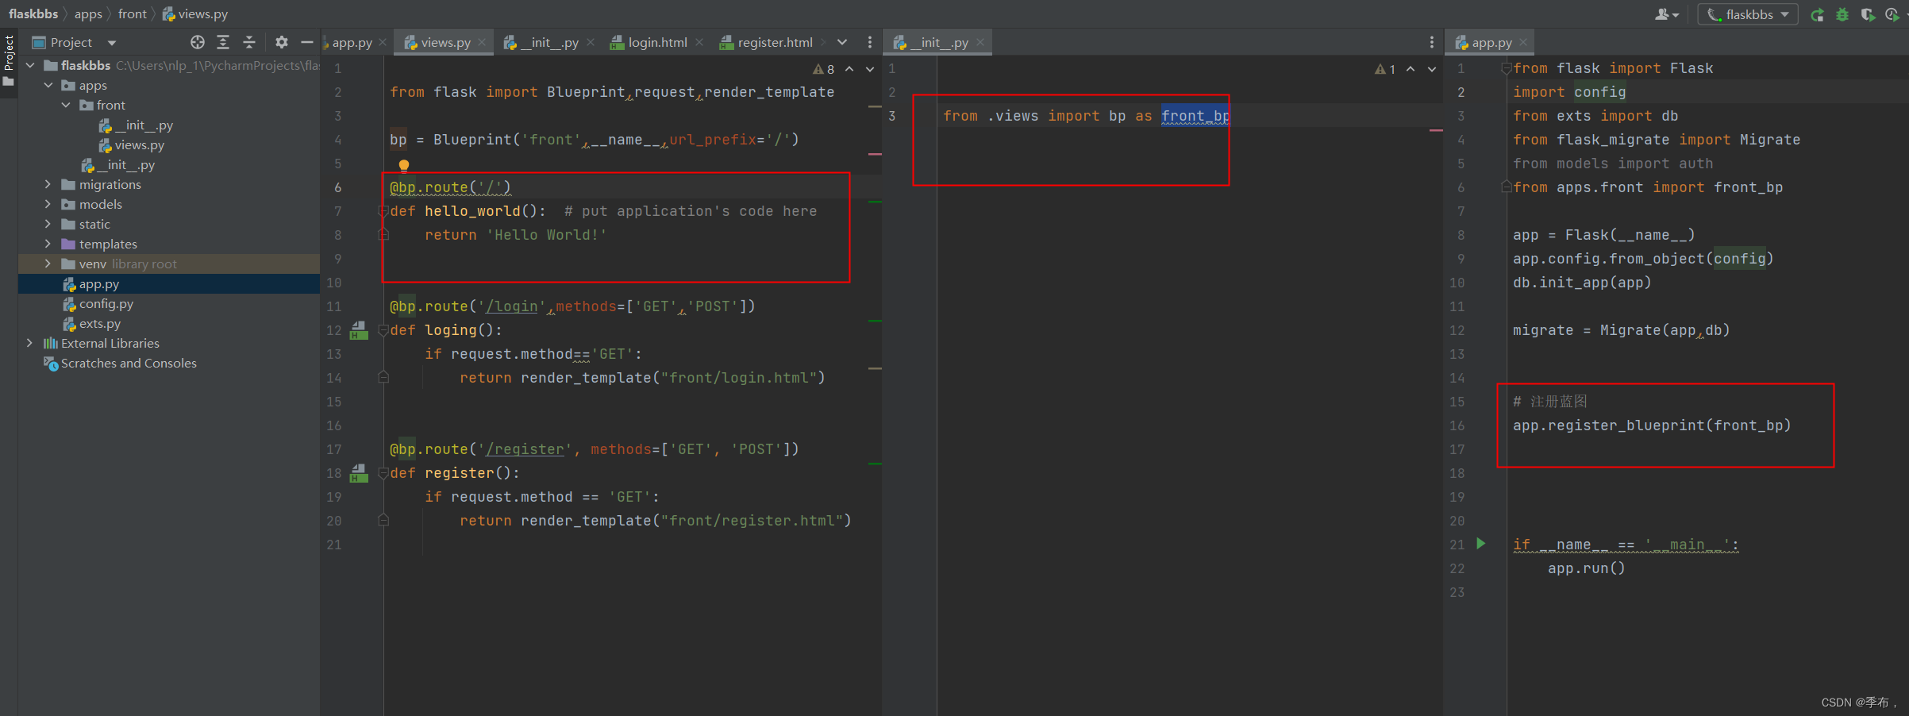Expand External Libraries node
The image size is (1909, 716).
30,343
